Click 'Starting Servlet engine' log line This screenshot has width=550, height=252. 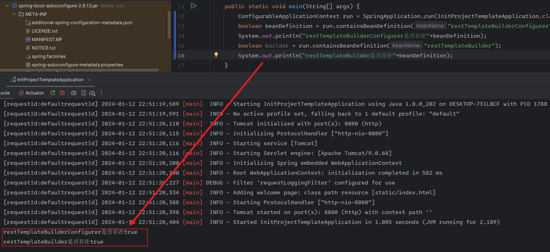click(x=198, y=153)
